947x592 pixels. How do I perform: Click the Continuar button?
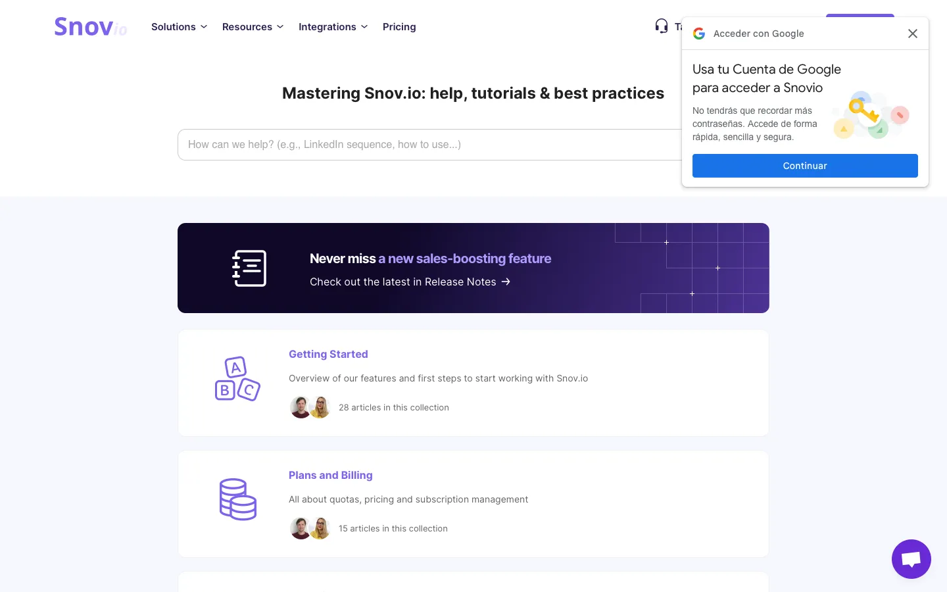pos(805,166)
